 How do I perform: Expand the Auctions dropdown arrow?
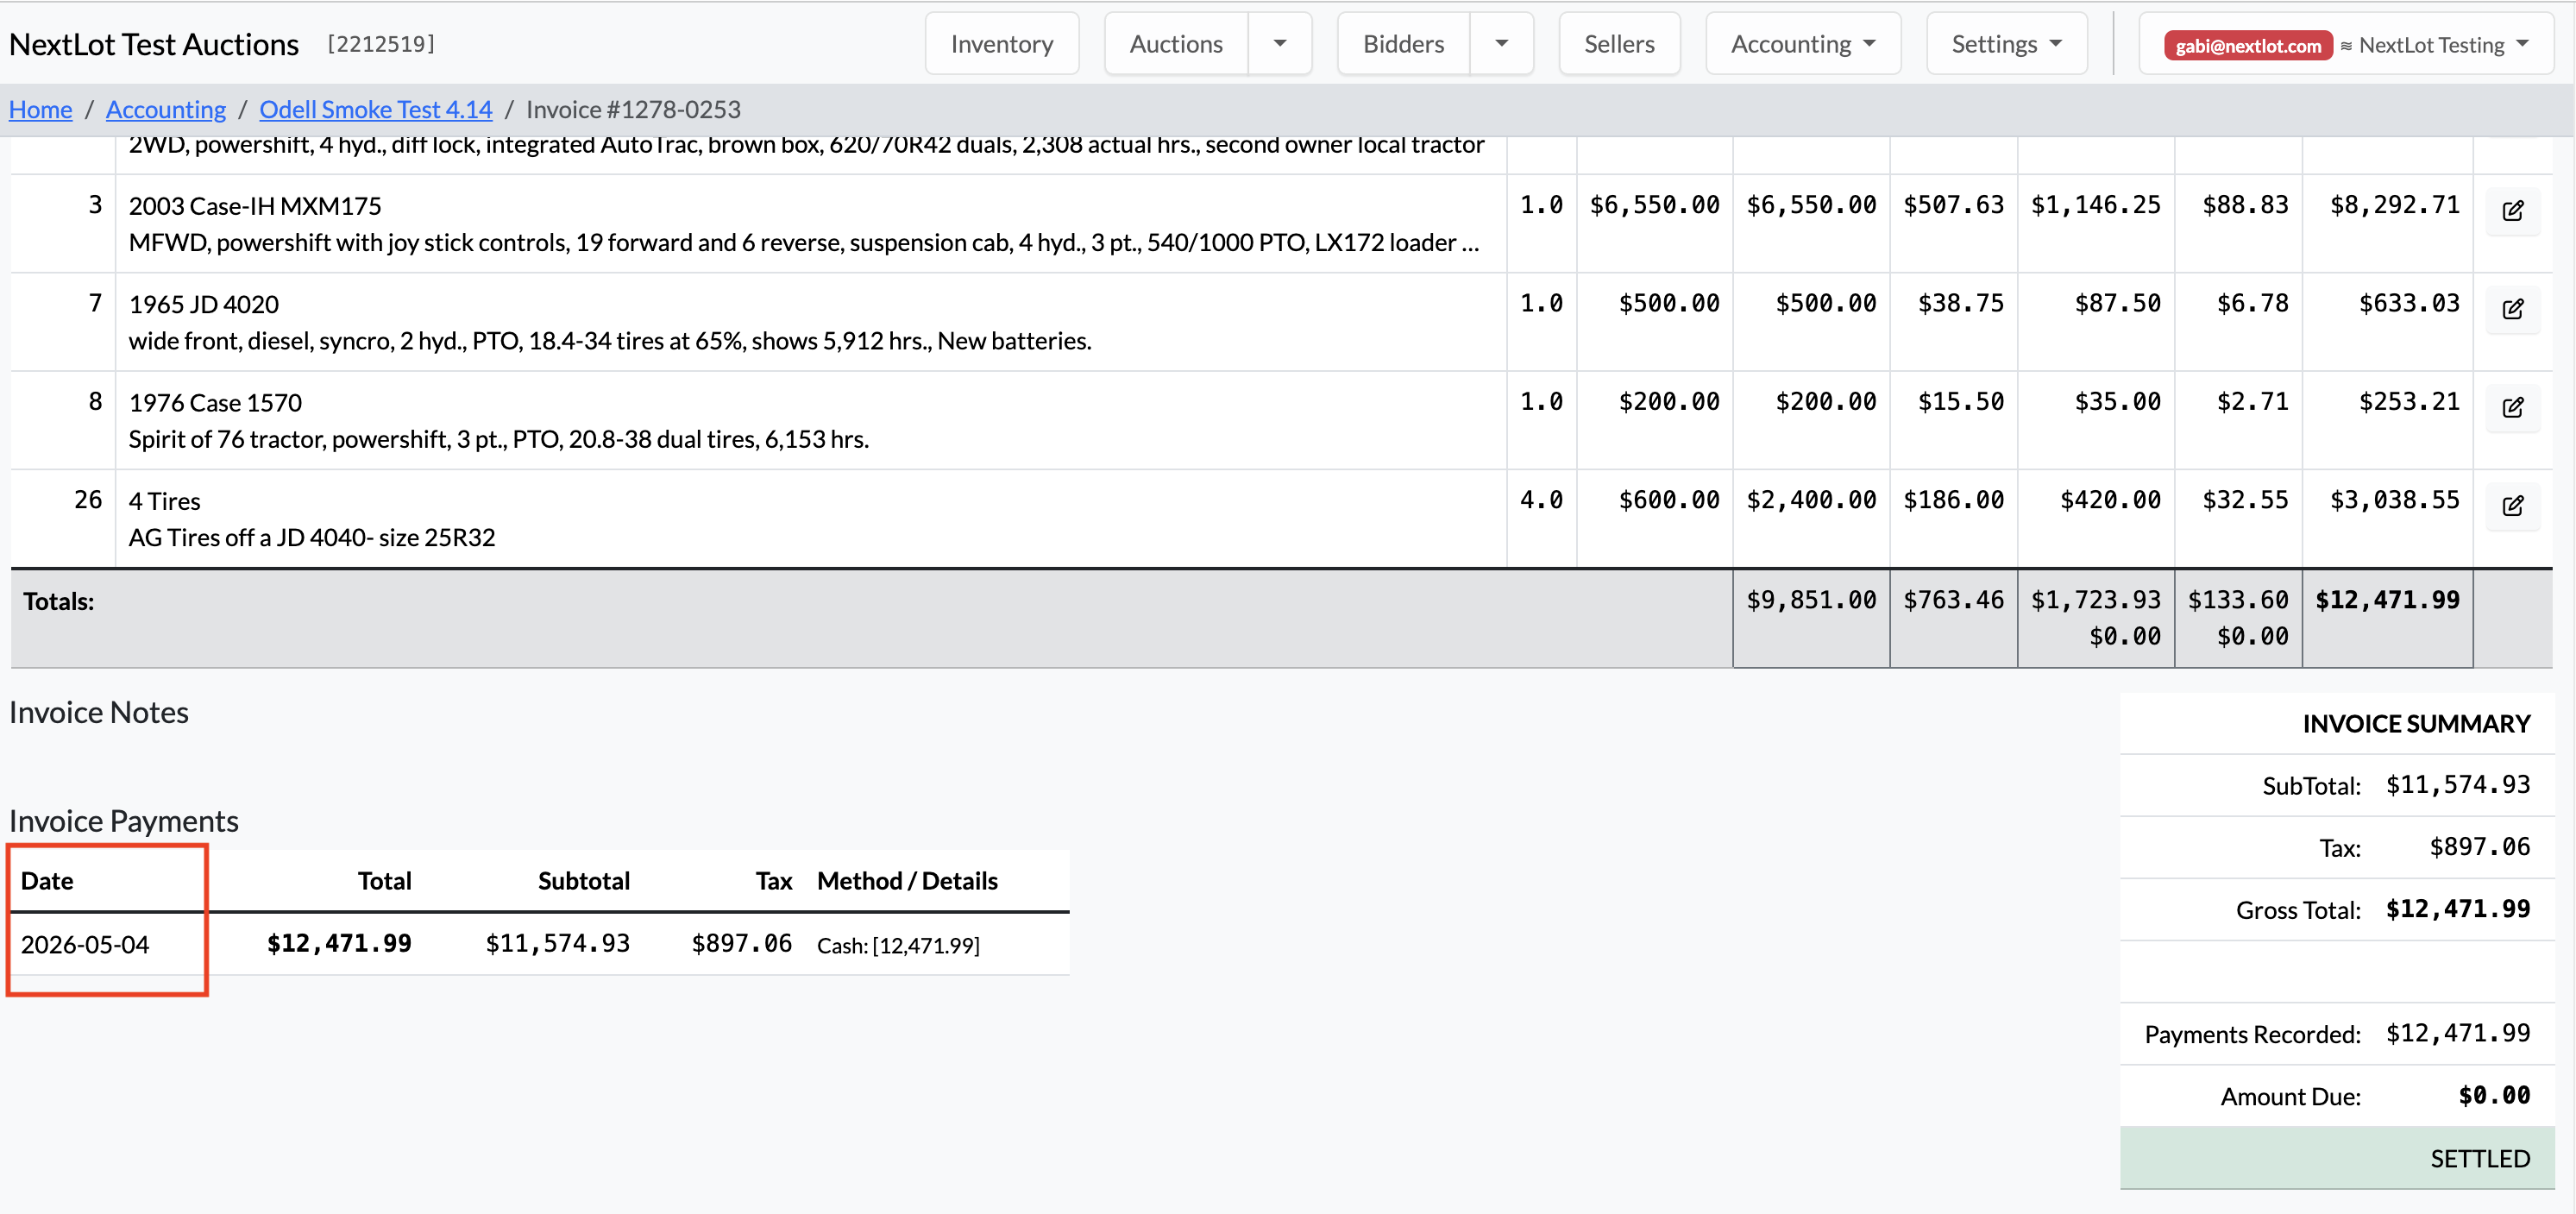pyautogui.click(x=1280, y=44)
